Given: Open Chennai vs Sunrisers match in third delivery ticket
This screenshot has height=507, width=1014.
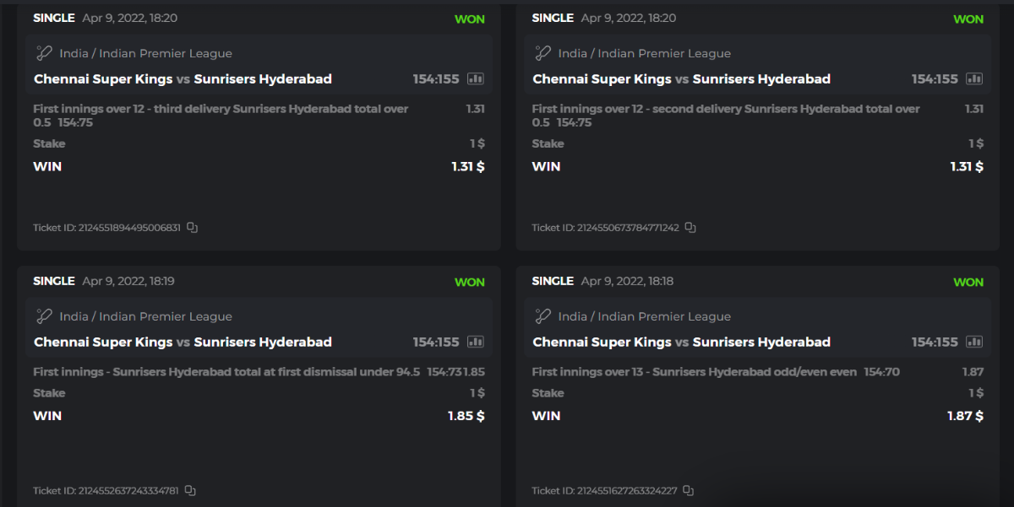Looking at the screenshot, I should click(x=183, y=79).
